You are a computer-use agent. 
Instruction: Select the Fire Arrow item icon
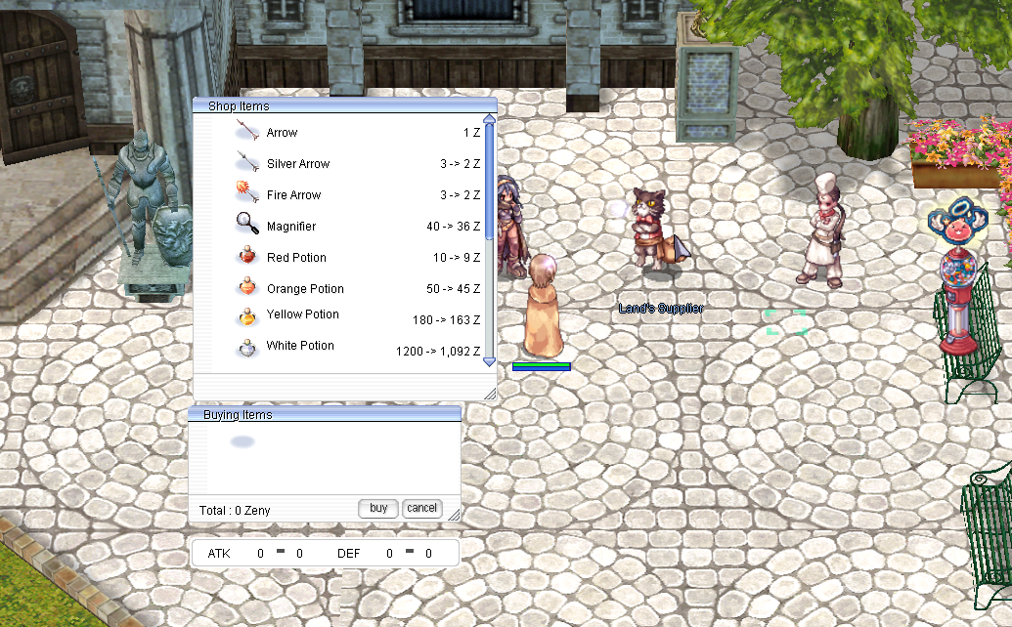pyautogui.click(x=247, y=192)
